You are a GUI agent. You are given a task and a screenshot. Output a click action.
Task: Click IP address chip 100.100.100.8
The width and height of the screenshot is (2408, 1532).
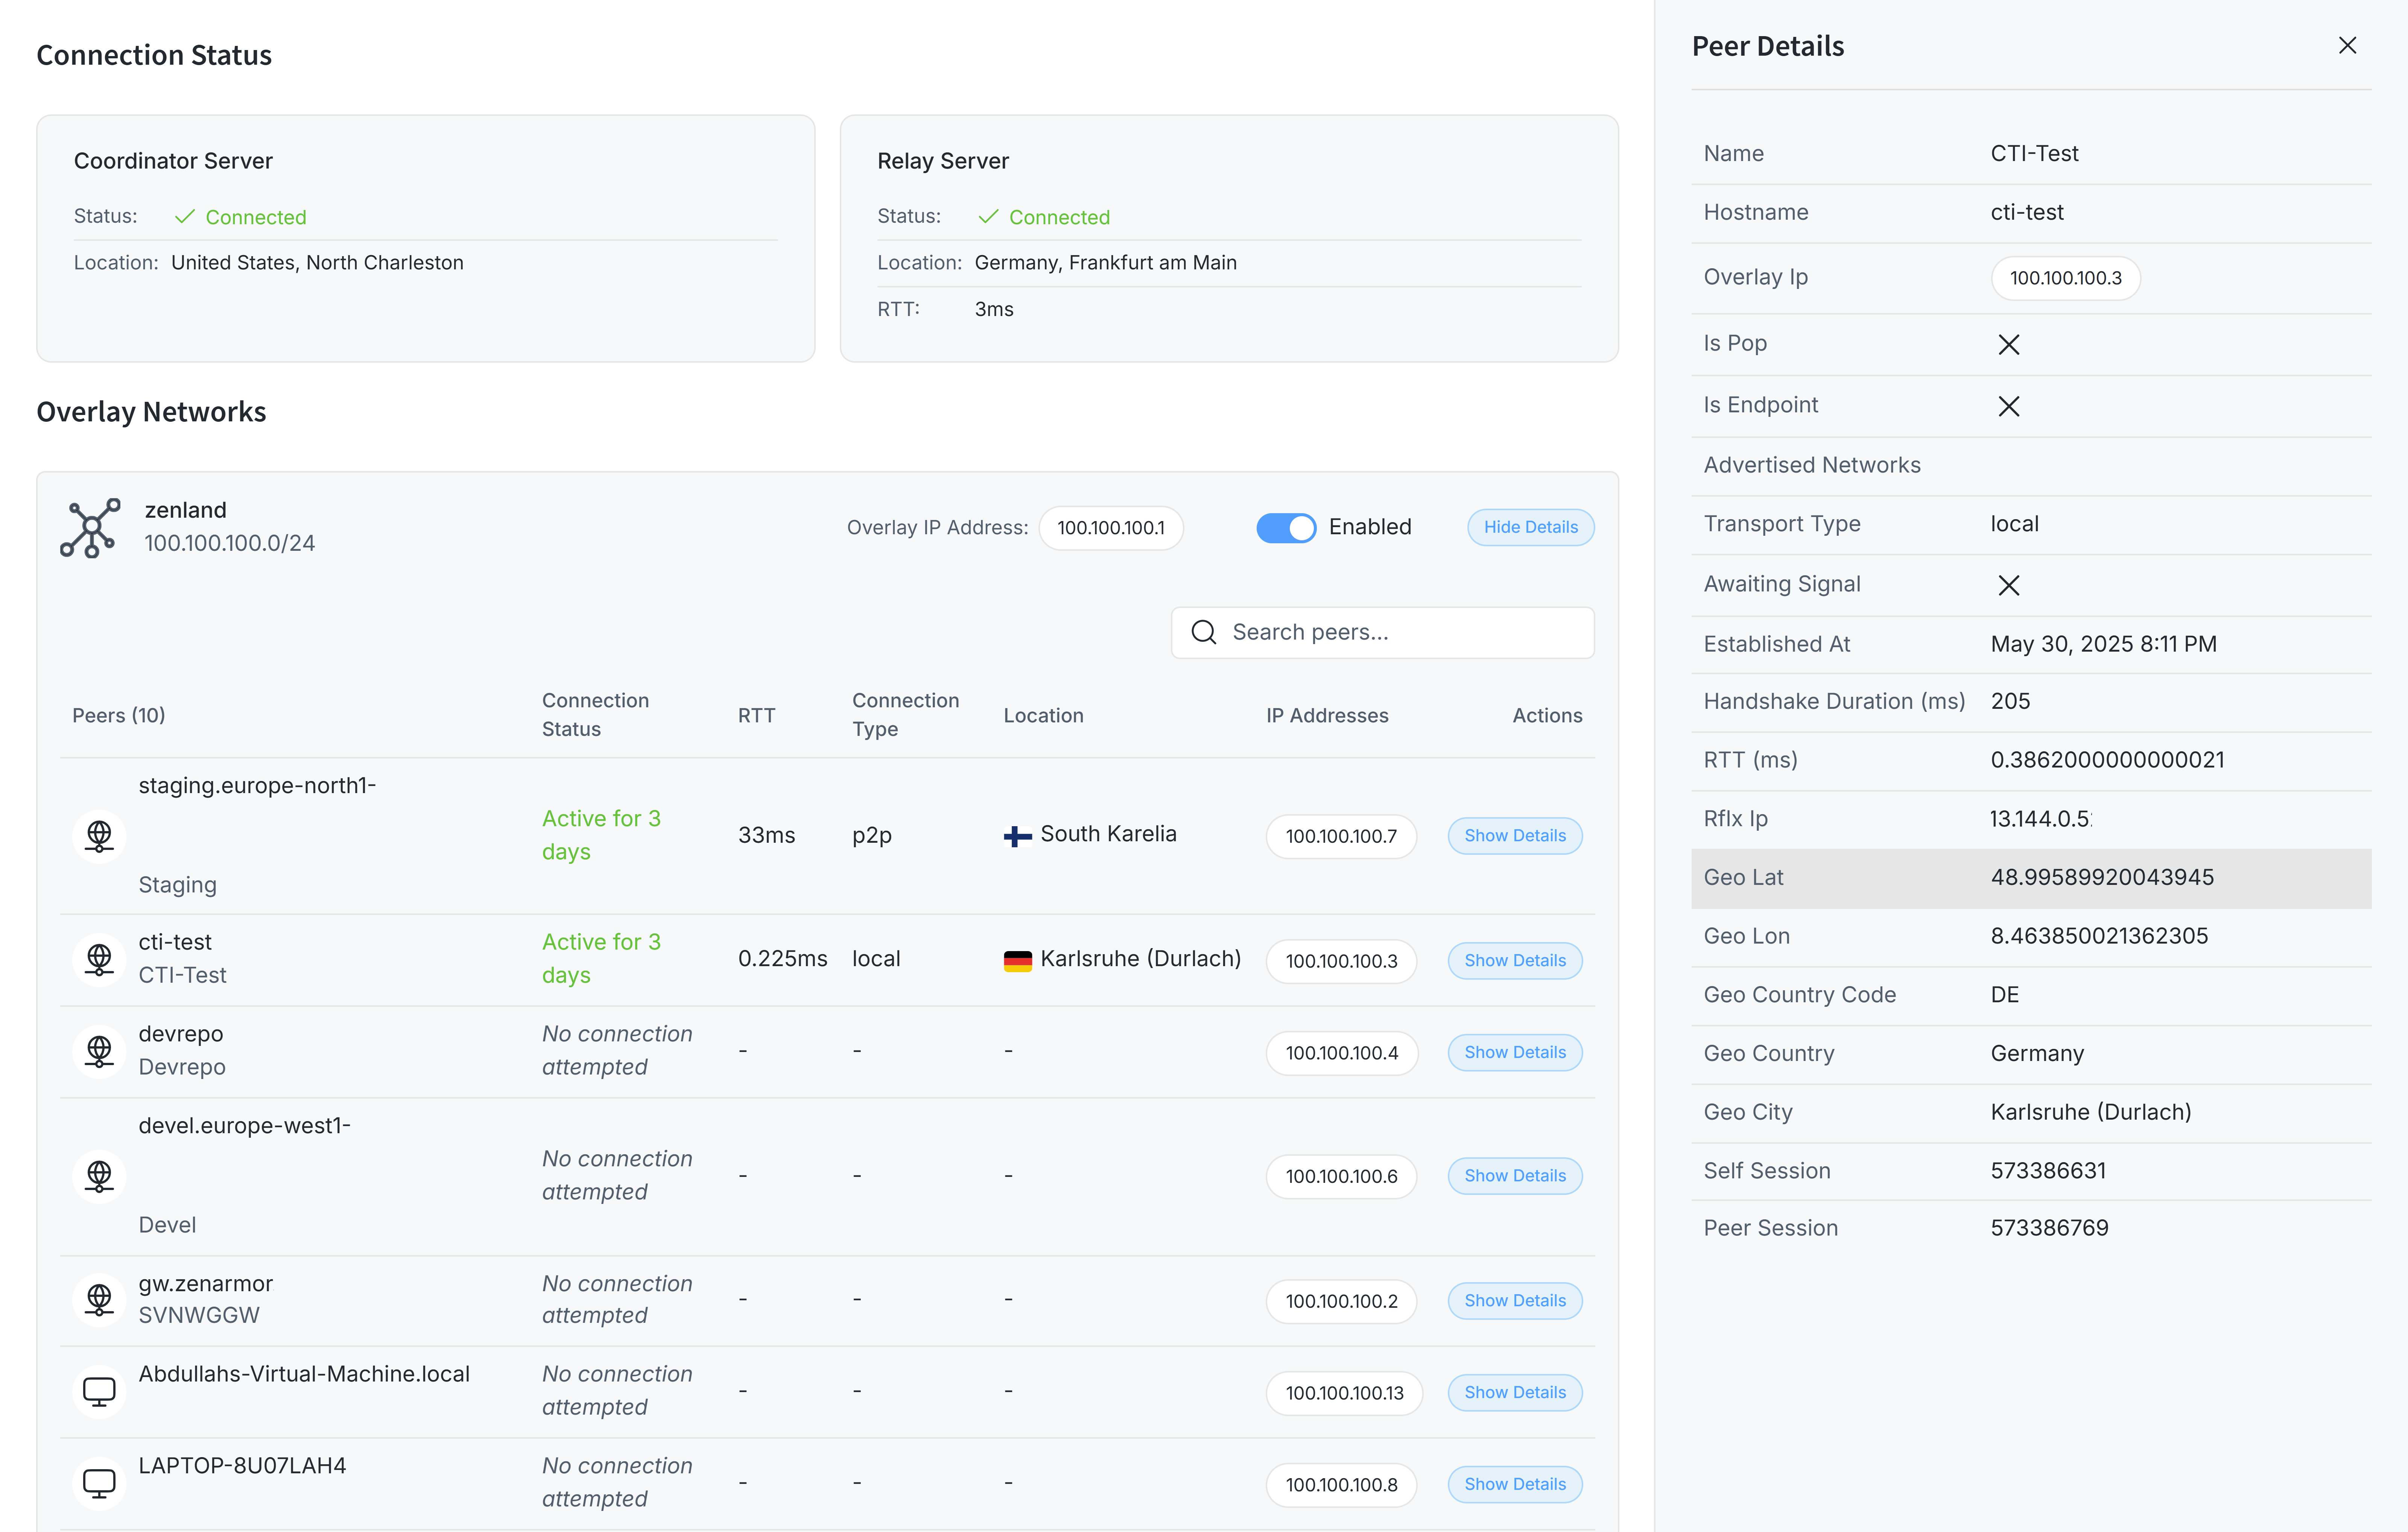1341,1485
